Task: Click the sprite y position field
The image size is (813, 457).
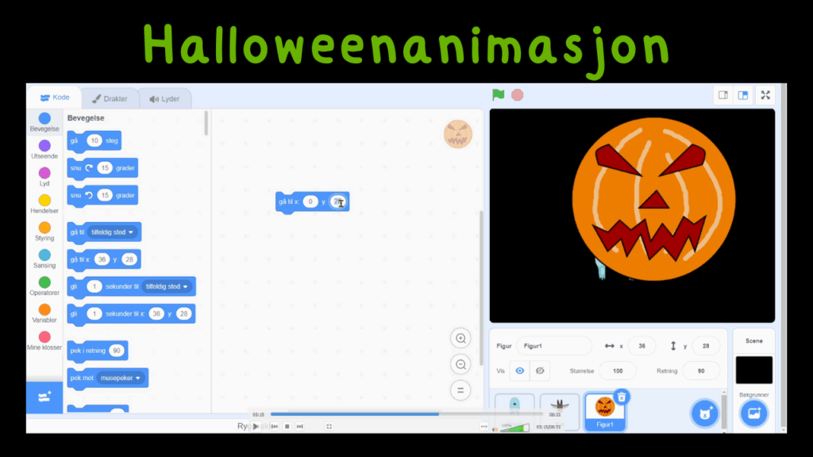Action: [706, 346]
